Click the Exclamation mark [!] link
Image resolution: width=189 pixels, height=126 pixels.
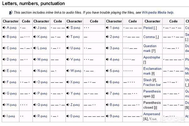coord(152,71)
